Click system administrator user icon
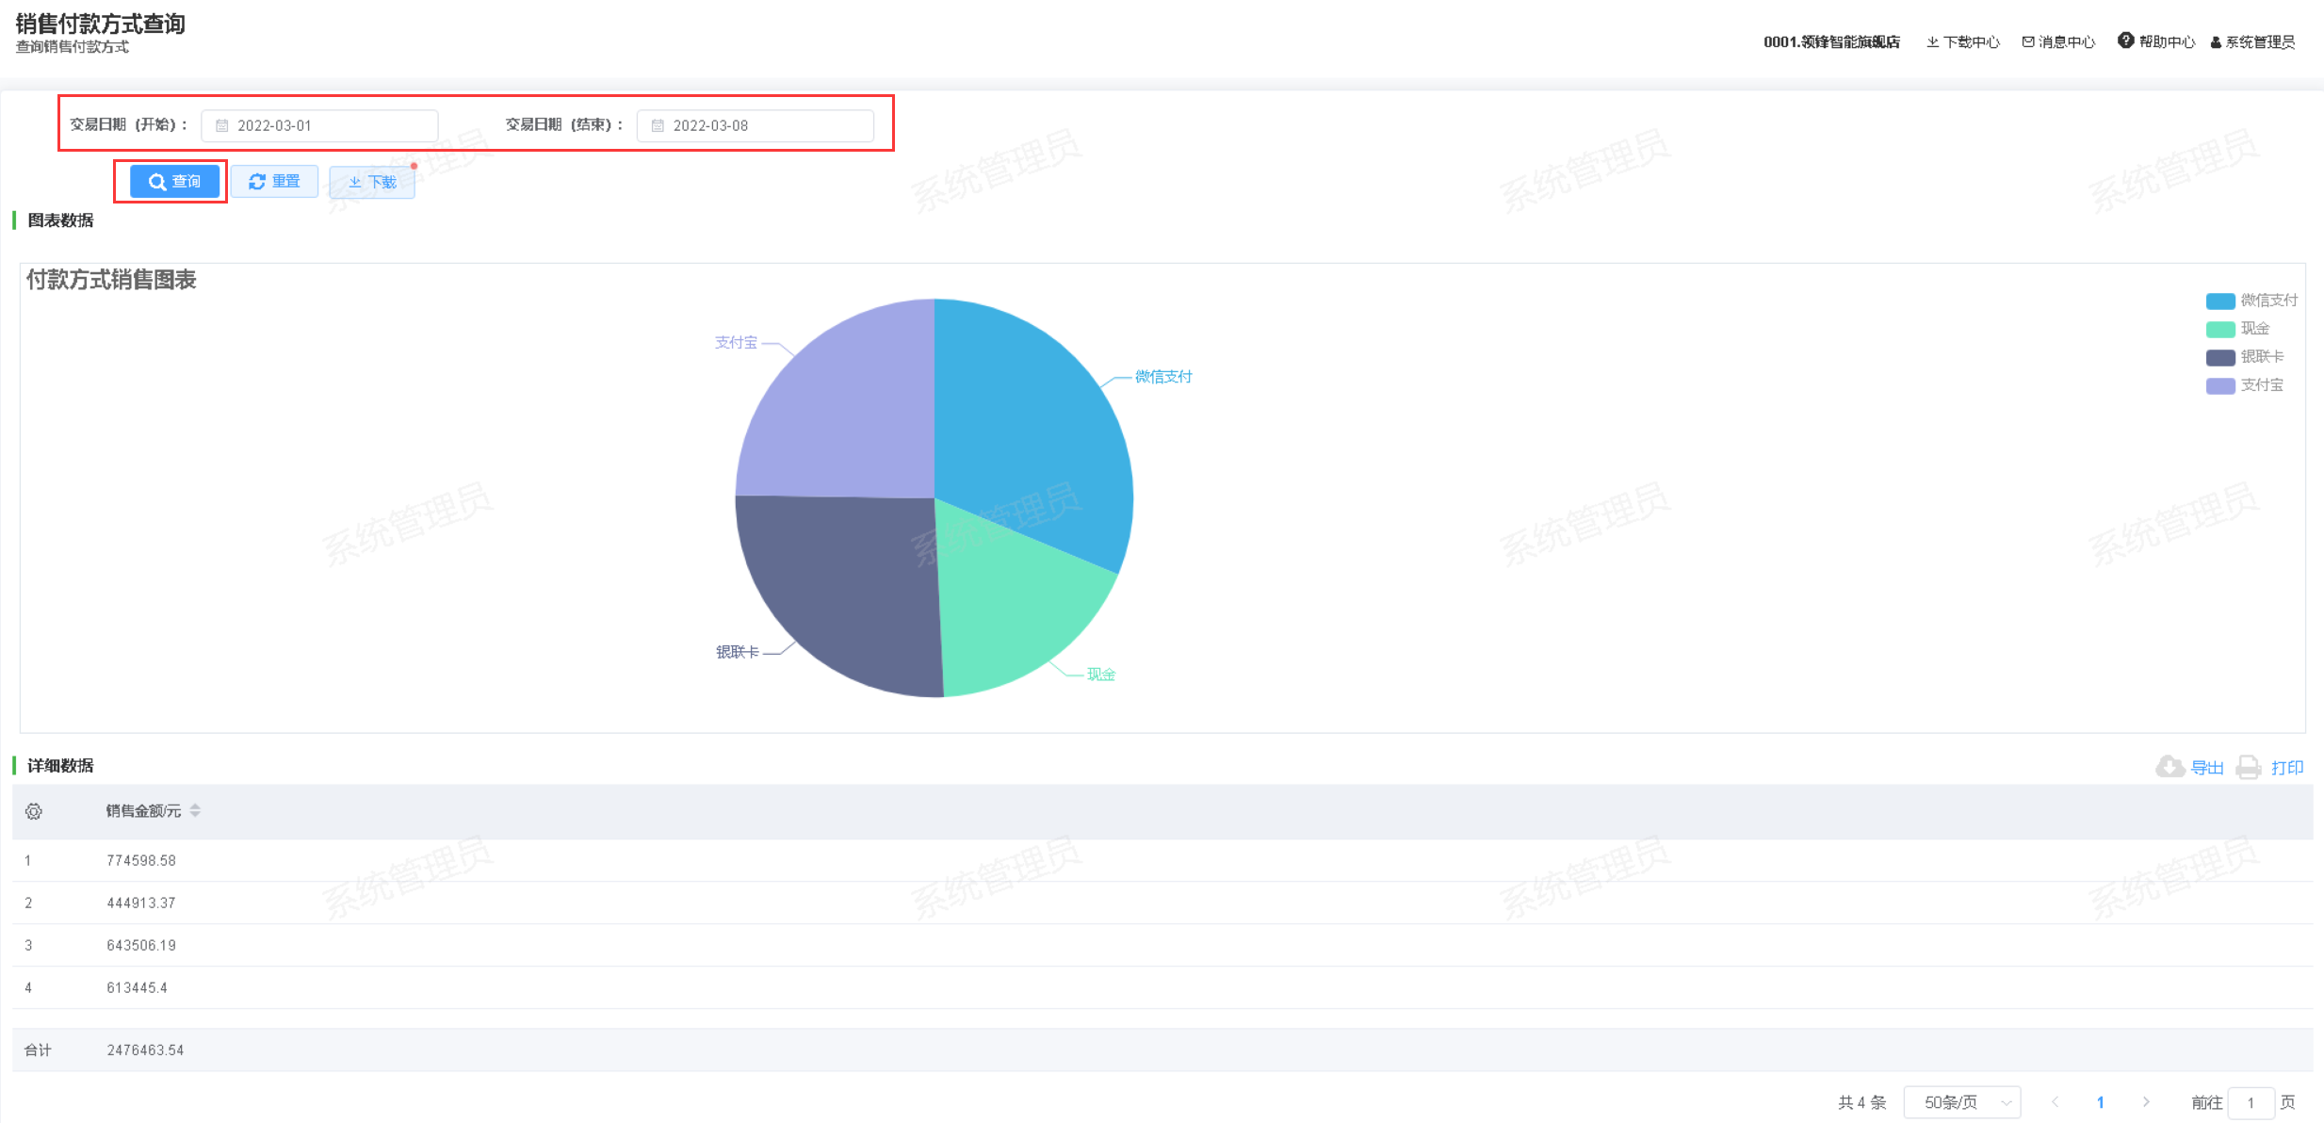Image resolution: width=2324 pixels, height=1123 pixels. coord(2216,42)
